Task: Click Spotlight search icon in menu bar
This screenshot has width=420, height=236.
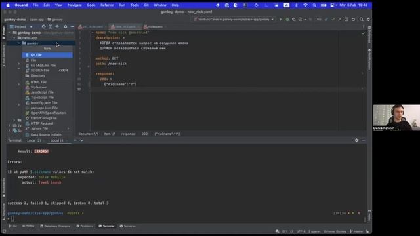Action: 314,5
